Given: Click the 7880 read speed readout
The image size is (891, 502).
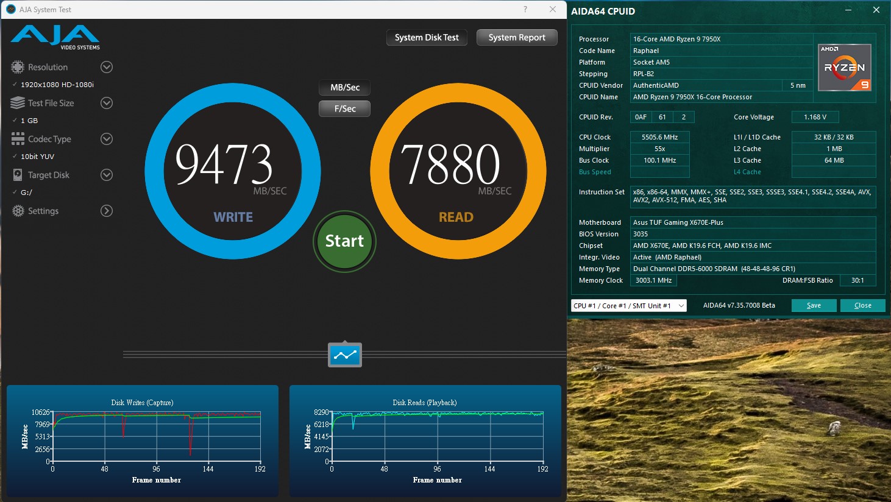Looking at the screenshot, I should [x=450, y=164].
